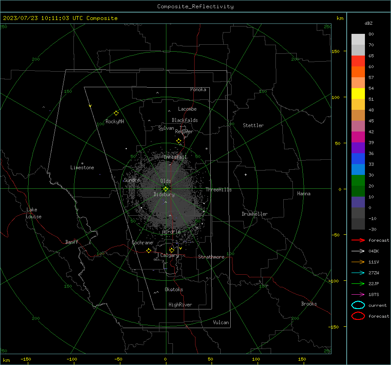
Task: Click the Ponoka town label
Action: 198,90
